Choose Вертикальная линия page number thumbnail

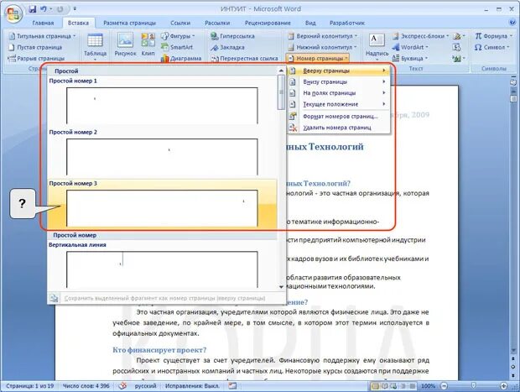[x=162, y=269]
